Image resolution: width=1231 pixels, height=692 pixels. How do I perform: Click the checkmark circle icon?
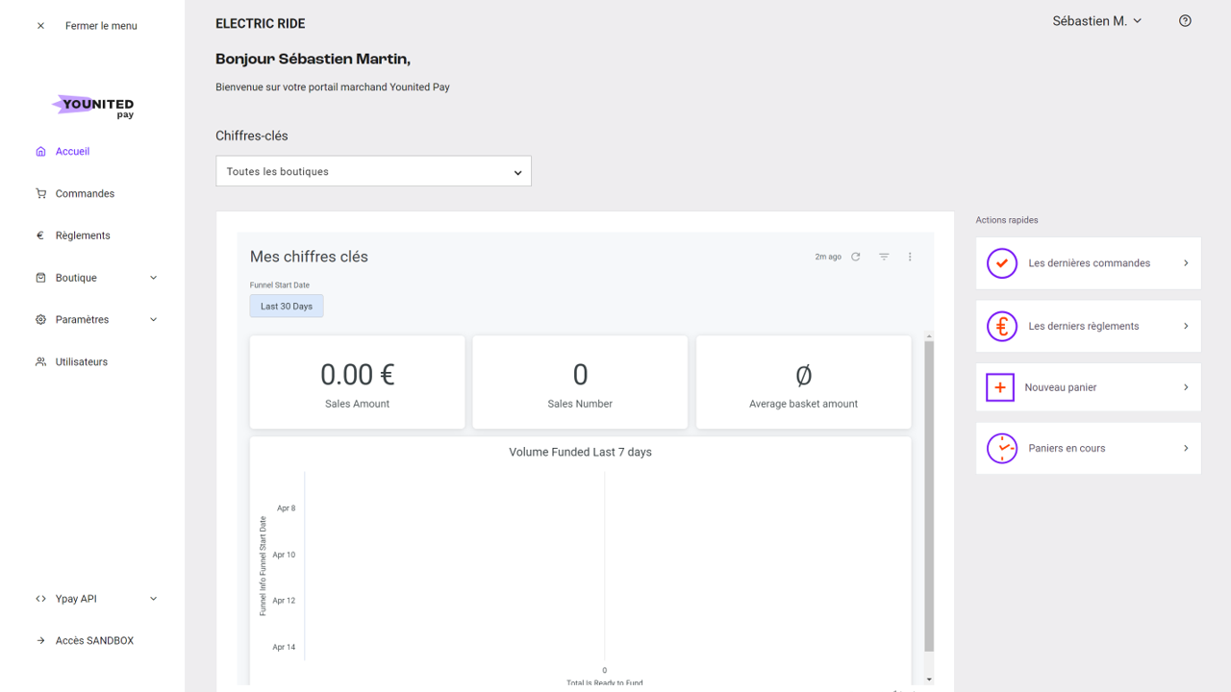tap(1002, 263)
